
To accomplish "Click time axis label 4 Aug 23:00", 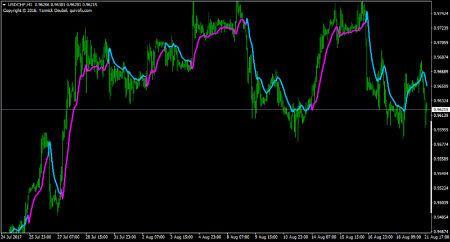I will pyautogui.click(x=210, y=237).
